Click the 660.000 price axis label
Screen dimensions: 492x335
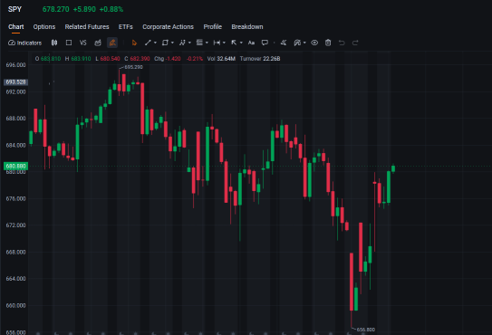(15, 305)
